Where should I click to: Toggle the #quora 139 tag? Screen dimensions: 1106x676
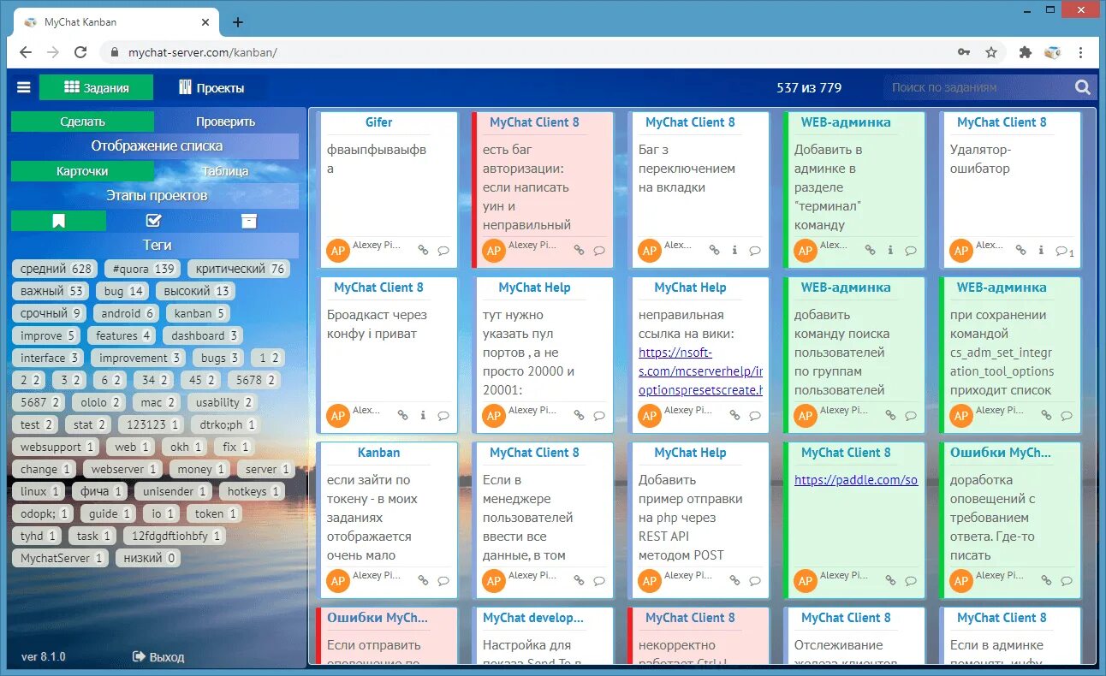coord(143,269)
